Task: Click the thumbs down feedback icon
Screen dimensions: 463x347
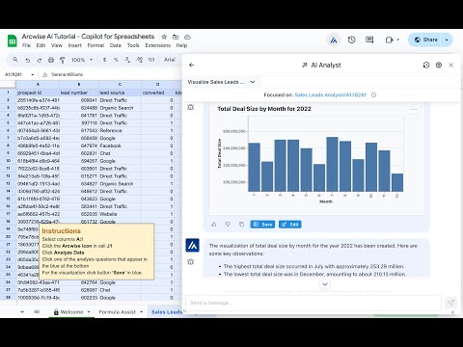Action: pos(228,225)
